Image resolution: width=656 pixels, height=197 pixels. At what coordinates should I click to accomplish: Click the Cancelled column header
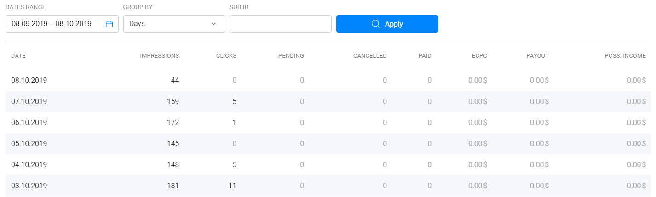click(x=370, y=56)
